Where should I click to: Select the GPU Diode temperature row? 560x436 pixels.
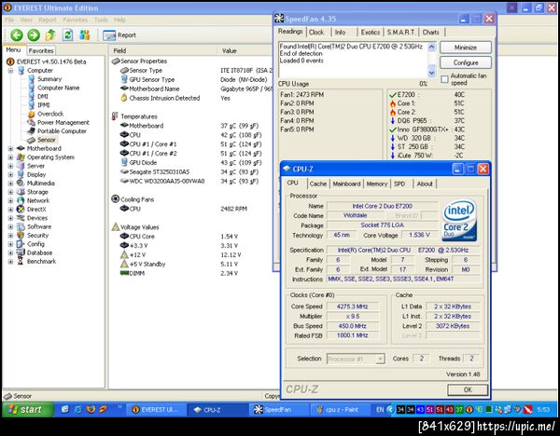(x=191, y=162)
